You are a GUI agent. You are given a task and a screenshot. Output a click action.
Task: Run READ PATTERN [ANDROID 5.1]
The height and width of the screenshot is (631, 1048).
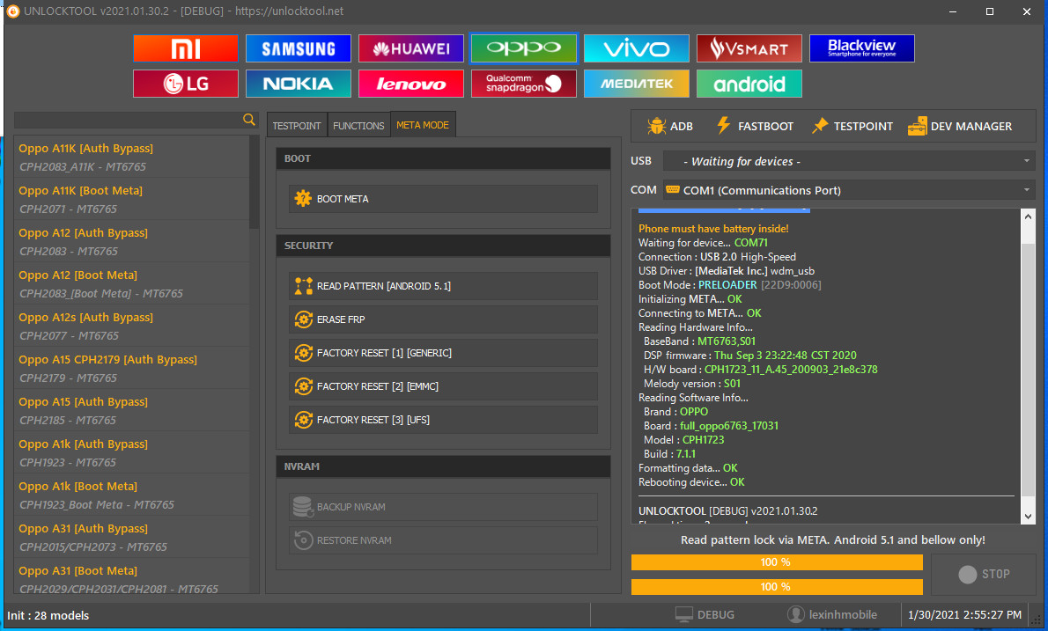tap(443, 286)
